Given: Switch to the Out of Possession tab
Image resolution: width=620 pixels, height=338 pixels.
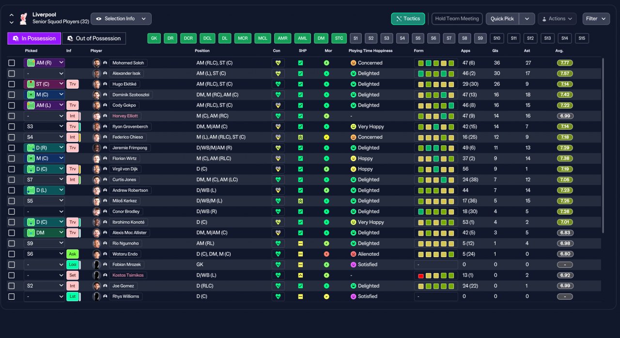Looking at the screenshot, I should click(94, 38).
